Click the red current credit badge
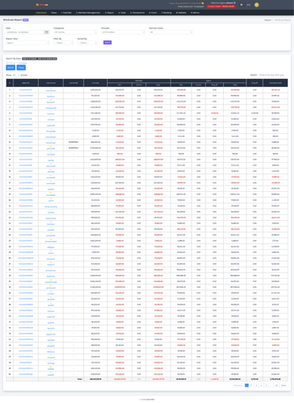The width and height of the screenshot is (294, 403). pos(222,6)
